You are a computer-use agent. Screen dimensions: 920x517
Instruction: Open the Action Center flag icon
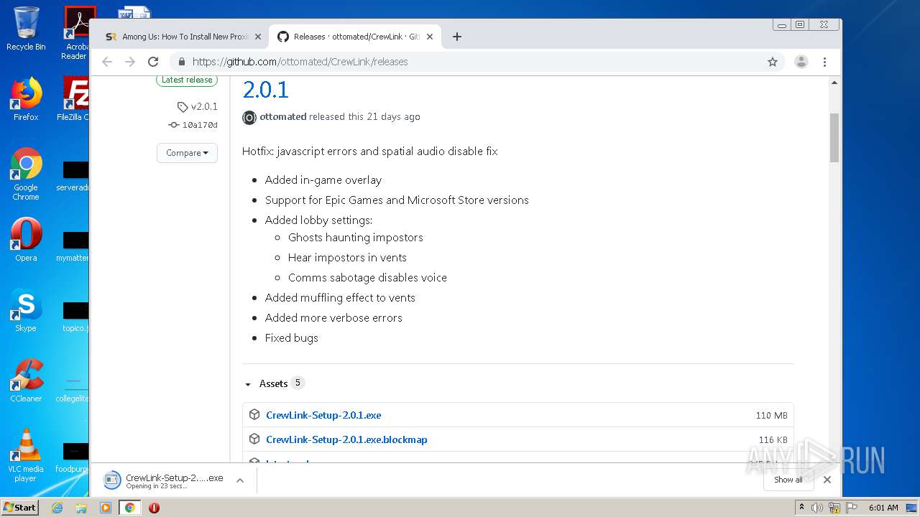[850, 508]
